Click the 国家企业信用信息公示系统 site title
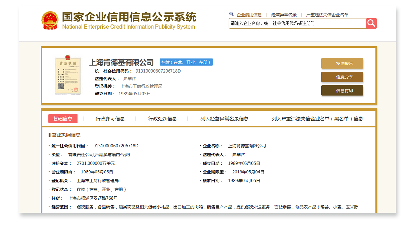This screenshot has width=415, height=228. point(129,17)
